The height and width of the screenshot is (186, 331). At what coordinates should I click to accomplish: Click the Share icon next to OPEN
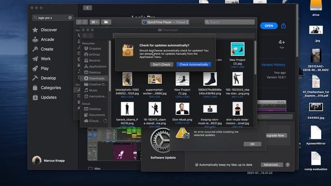(283, 26)
